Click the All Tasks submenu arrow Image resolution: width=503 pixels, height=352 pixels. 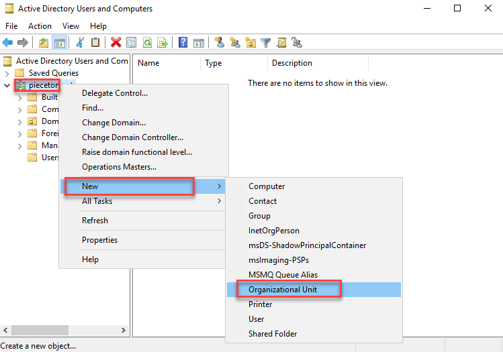coord(219,201)
